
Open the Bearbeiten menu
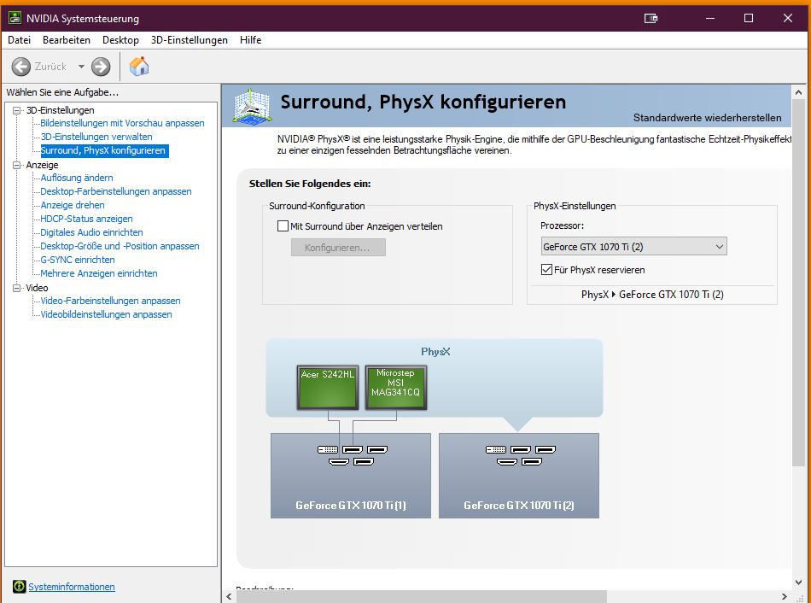pyautogui.click(x=67, y=40)
